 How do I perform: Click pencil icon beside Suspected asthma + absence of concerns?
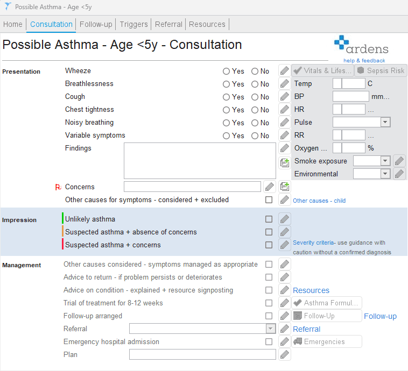[284, 232]
